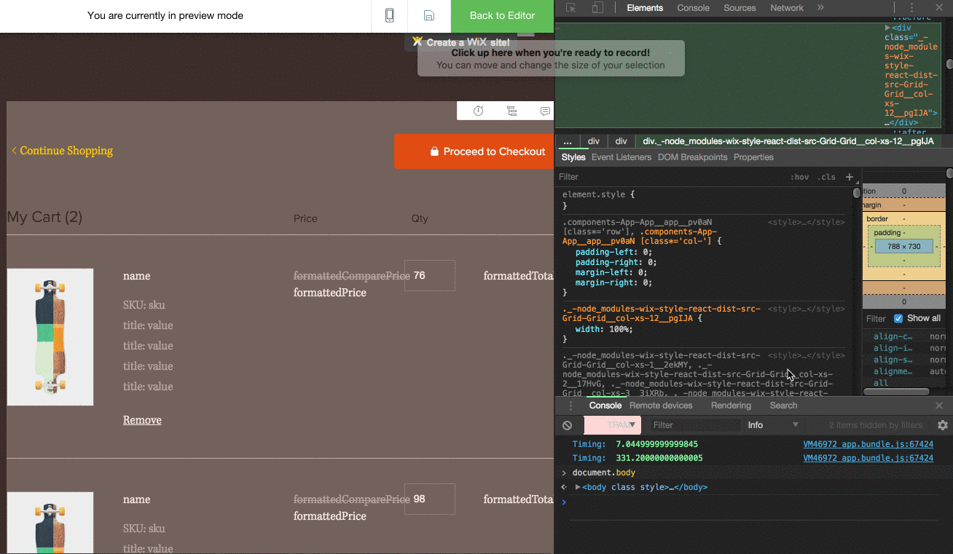Click the Proceed to Checkout button
Viewport: 953px width, 554px height.
coord(474,151)
